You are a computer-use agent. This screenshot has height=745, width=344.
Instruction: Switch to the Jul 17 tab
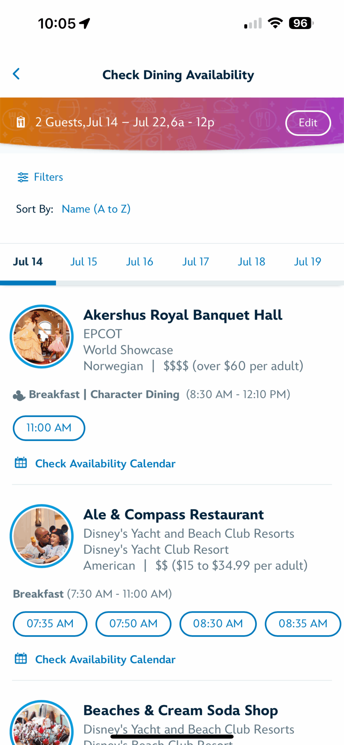[x=195, y=262]
